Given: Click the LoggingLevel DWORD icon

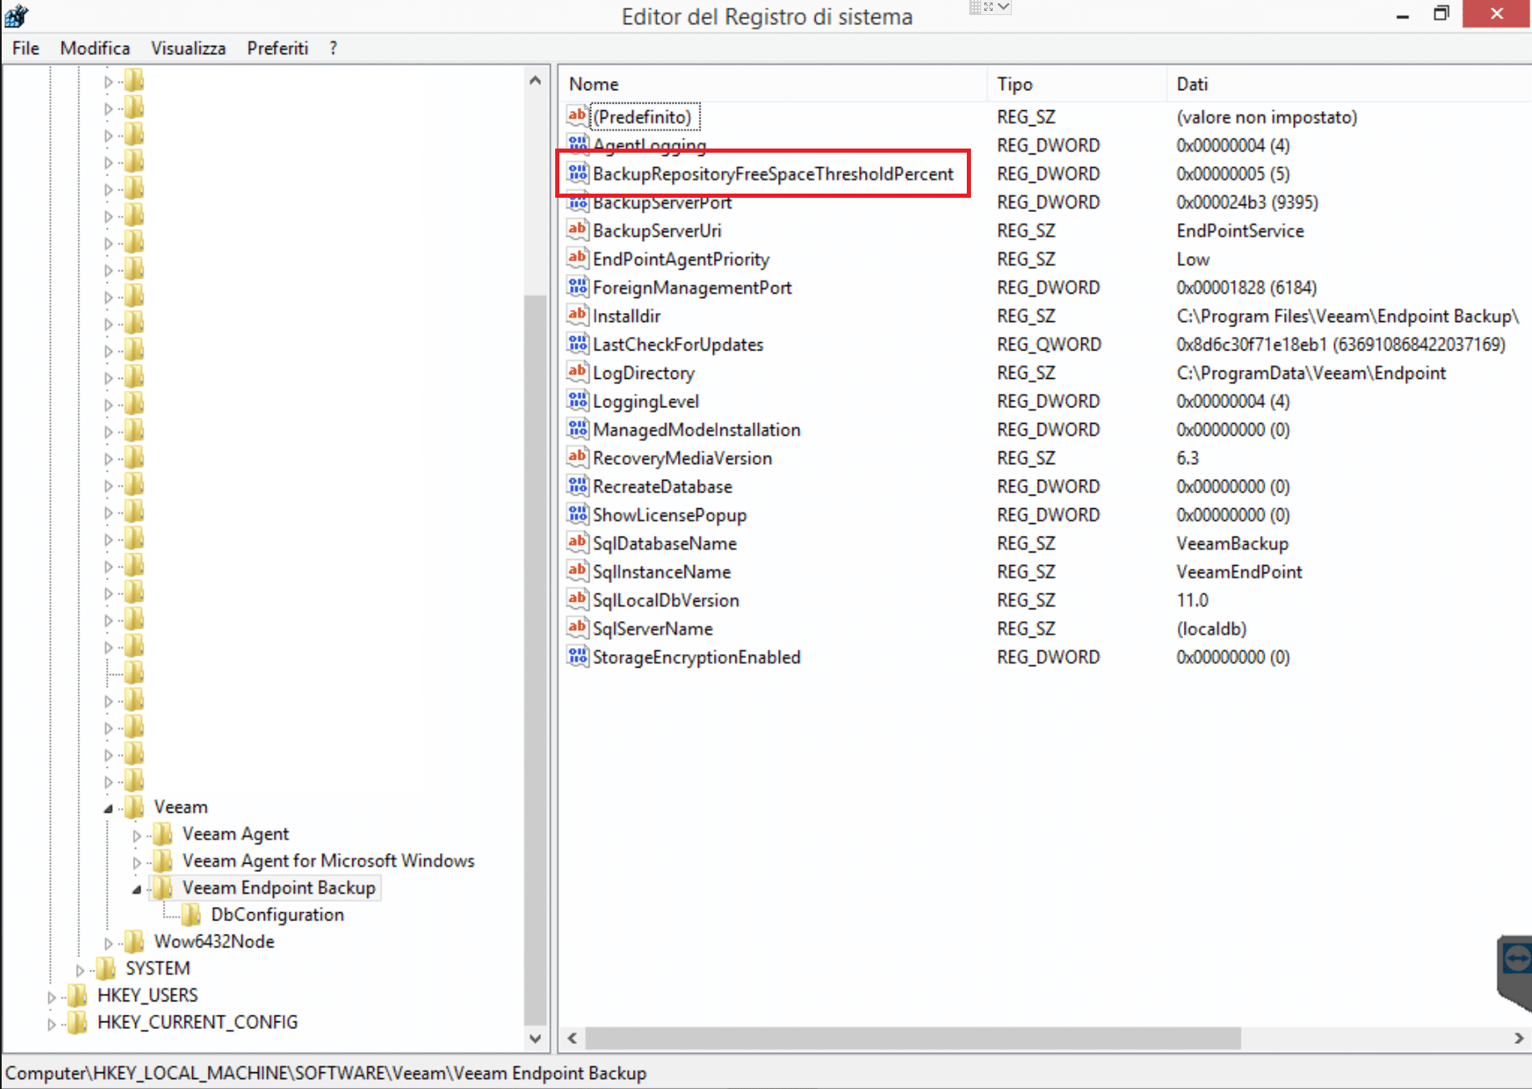Looking at the screenshot, I should tap(577, 400).
